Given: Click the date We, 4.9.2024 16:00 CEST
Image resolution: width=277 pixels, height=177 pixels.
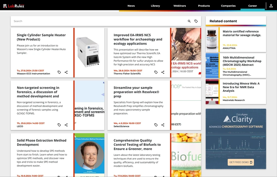Looking at the screenshot, I should [x=127, y=123].
